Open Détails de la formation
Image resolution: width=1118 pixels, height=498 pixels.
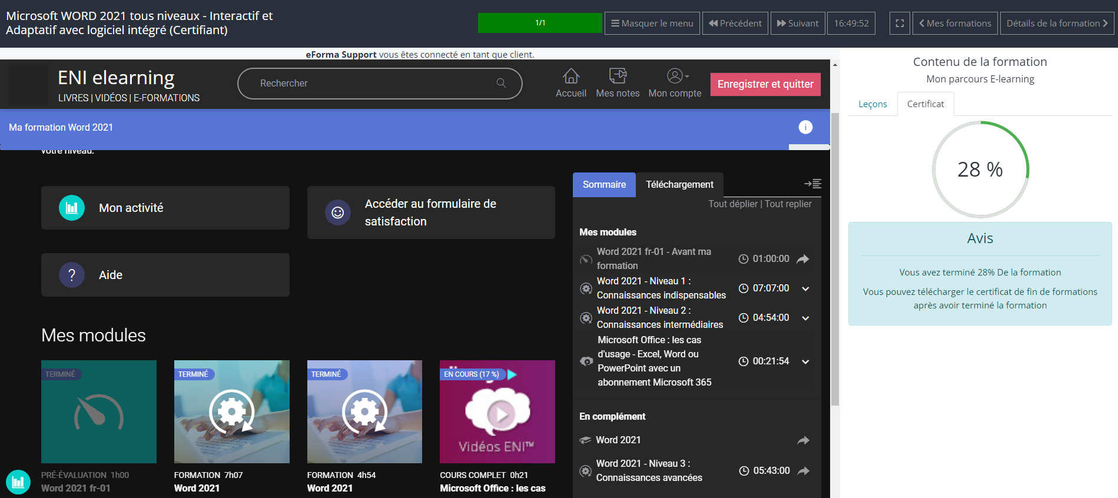[1057, 24]
